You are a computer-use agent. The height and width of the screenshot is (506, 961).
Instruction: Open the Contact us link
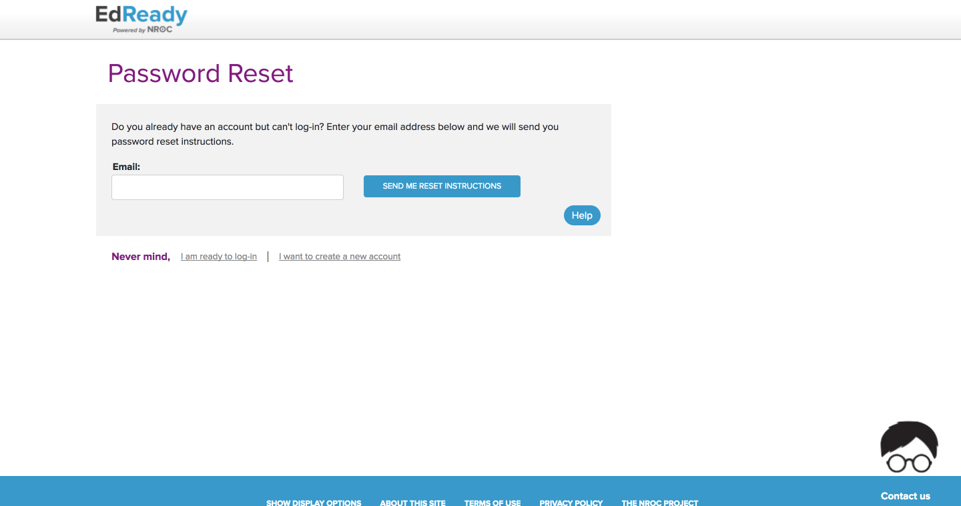coord(906,496)
